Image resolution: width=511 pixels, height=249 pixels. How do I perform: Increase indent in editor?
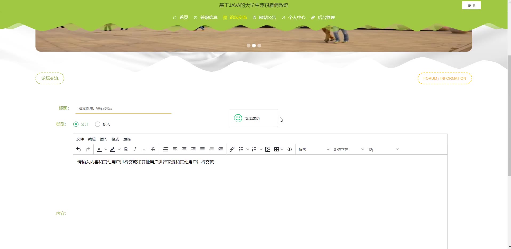[x=221, y=149]
